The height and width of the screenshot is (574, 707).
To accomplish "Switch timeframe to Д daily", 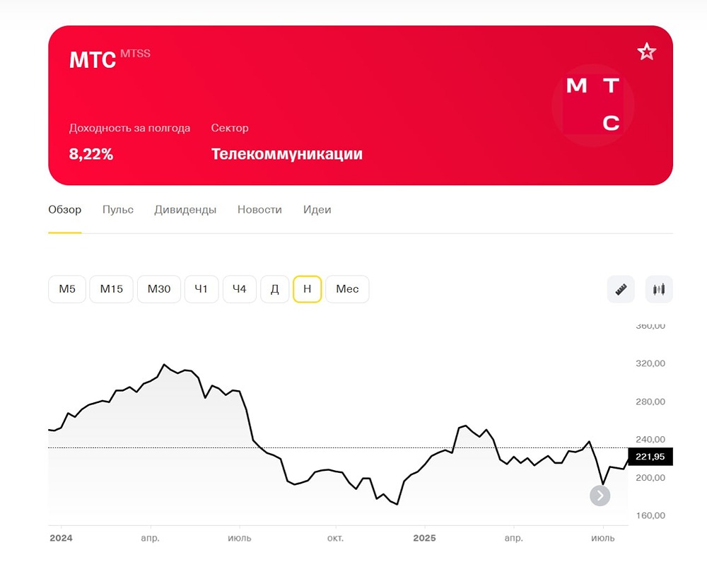I will point(274,289).
